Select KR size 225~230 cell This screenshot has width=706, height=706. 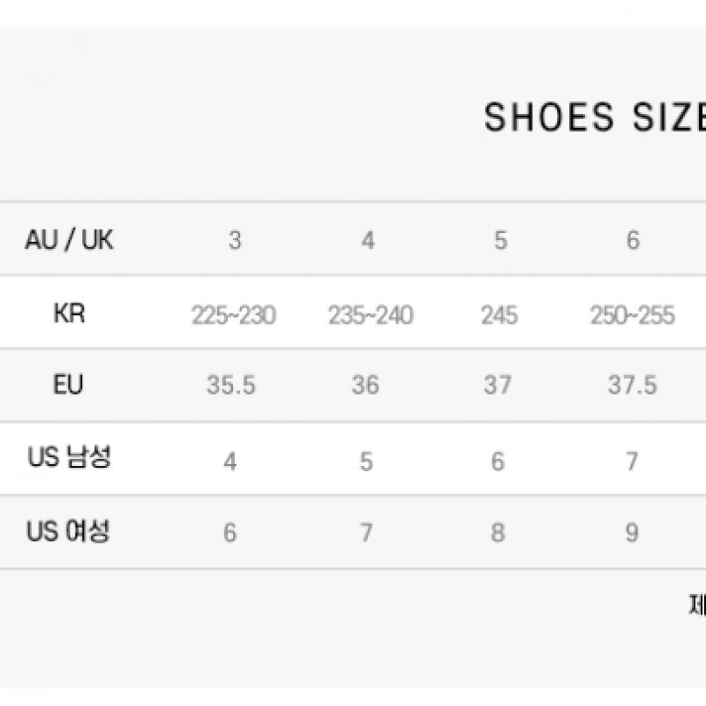click(234, 315)
